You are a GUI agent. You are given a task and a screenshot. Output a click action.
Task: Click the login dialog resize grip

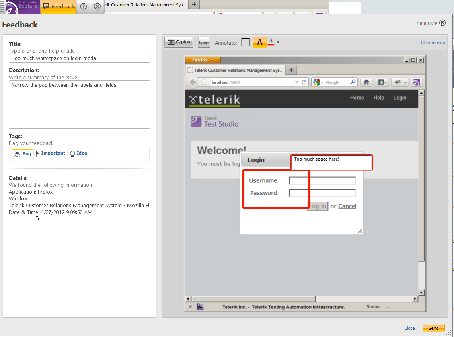[360, 231]
